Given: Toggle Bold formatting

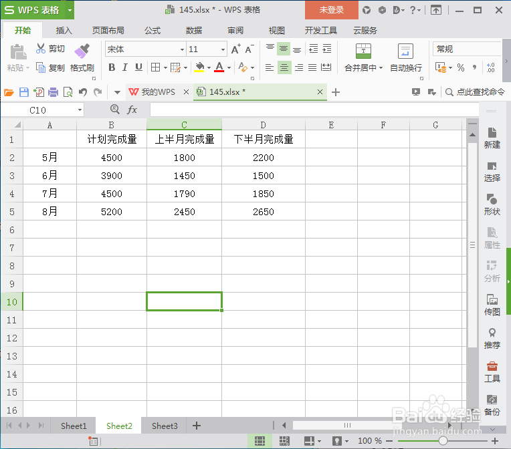Looking at the screenshot, I should [112, 67].
